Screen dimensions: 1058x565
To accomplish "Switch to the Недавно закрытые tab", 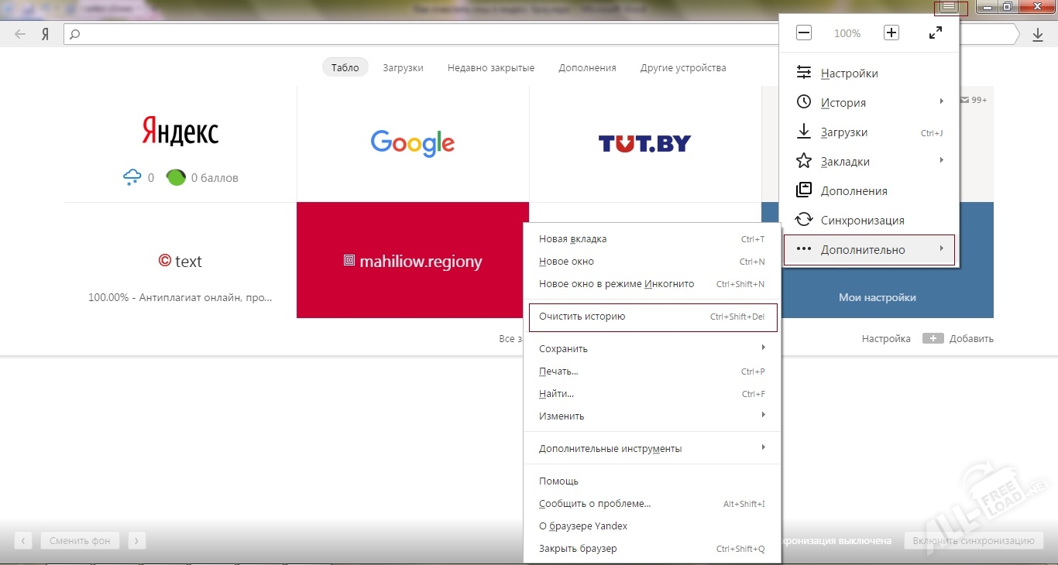I will pos(491,68).
